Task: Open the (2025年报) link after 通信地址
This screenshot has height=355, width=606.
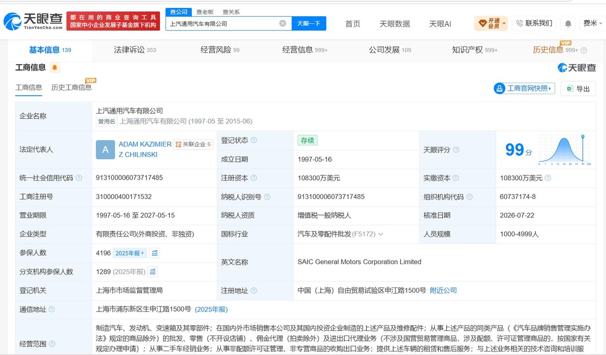Action: pos(211,309)
